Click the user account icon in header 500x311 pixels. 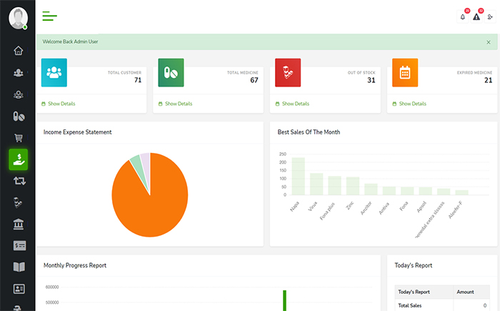(490, 16)
